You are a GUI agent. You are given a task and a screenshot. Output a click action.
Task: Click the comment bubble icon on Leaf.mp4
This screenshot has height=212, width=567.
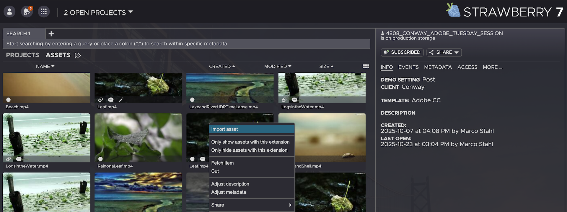(111, 100)
